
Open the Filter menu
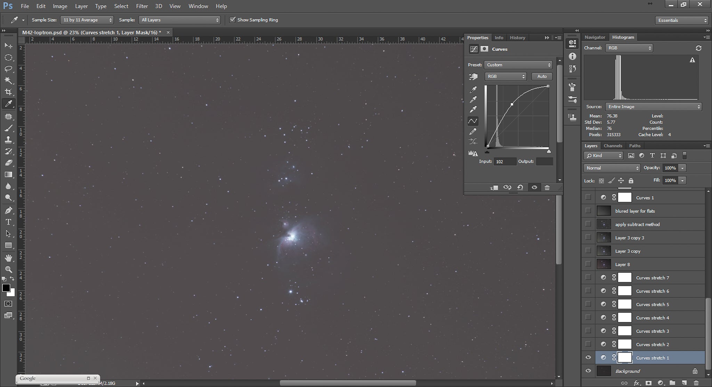click(142, 6)
